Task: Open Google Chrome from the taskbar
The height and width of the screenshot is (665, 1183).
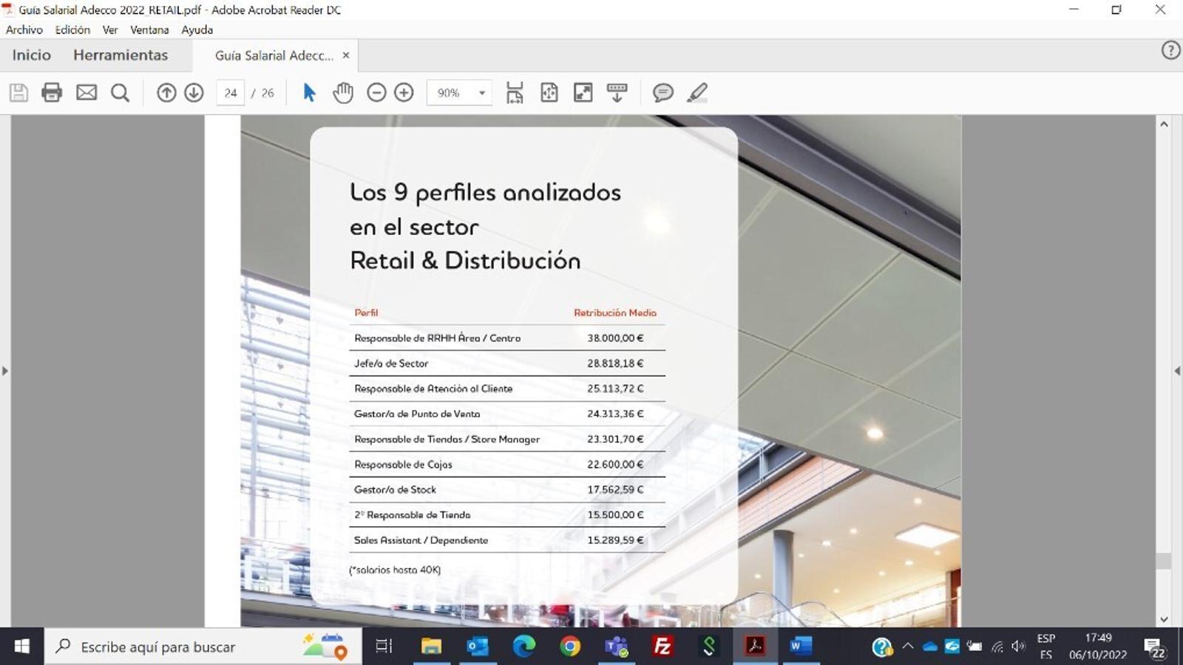Action: [x=570, y=647]
